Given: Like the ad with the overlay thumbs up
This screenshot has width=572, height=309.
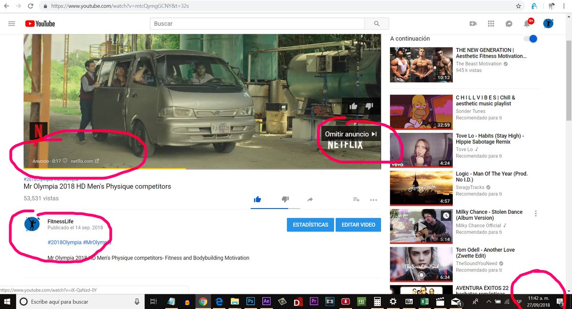Looking at the screenshot, I should pyautogui.click(x=353, y=106).
